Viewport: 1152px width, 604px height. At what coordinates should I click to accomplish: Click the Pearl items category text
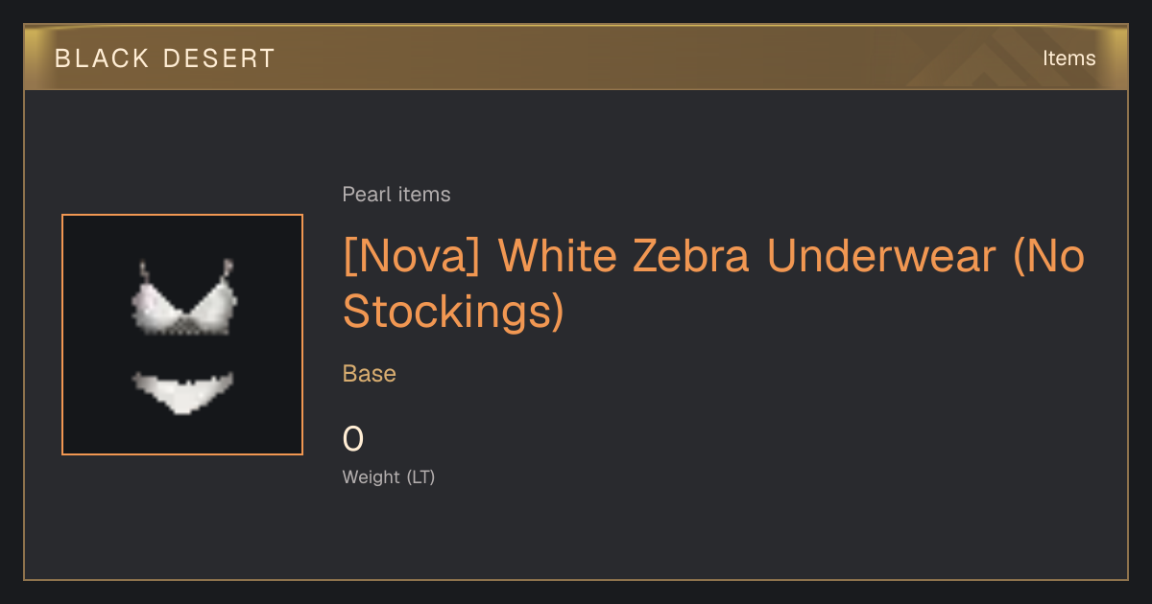pyautogui.click(x=396, y=195)
